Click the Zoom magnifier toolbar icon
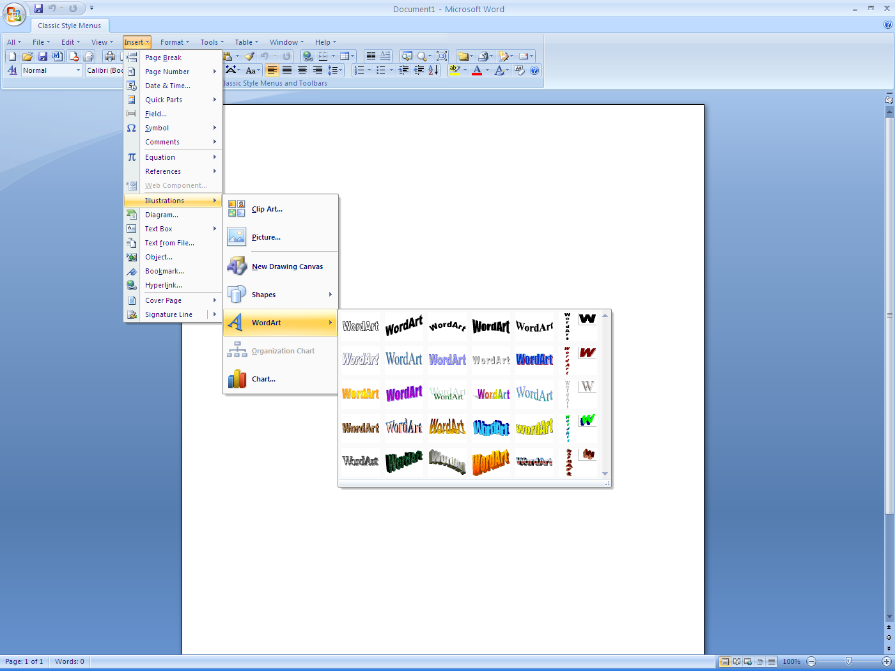 click(x=421, y=56)
